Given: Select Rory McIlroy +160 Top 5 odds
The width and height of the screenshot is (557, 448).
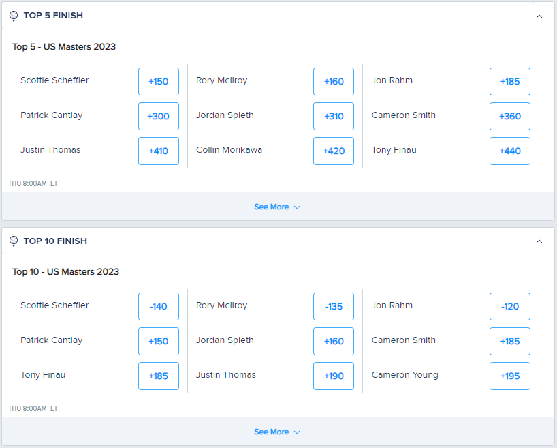Looking at the screenshot, I should tap(334, 82).
